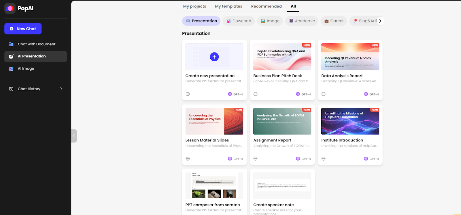The width and height of the screenshot is (461, 215).
Task: Collapse the sidebar with the arrow handle
Action: 74,136
